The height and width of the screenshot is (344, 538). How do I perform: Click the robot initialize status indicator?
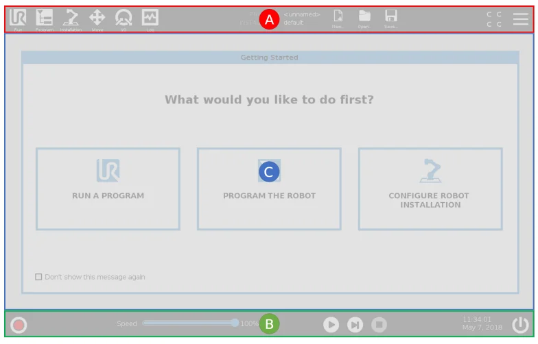(19, 325)
